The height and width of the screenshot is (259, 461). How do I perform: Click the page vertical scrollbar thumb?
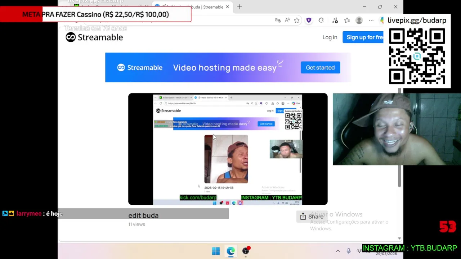pos(399,137)
